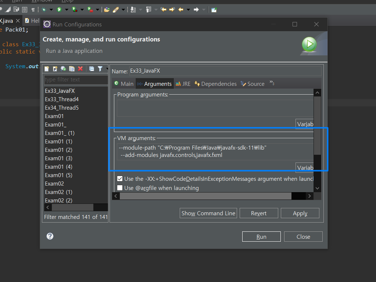
Task: Open the Dependencies tab
Action: (x=215, y=84)
